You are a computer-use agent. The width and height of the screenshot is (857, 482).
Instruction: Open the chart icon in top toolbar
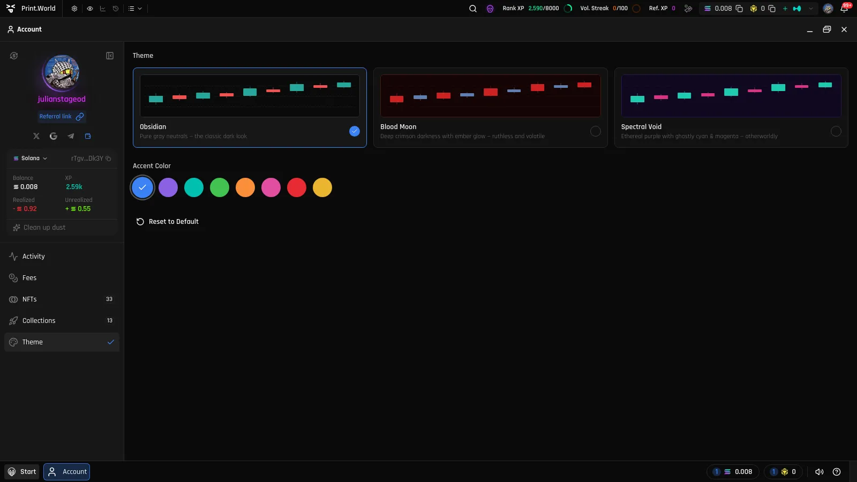click(x=102, y=9)
